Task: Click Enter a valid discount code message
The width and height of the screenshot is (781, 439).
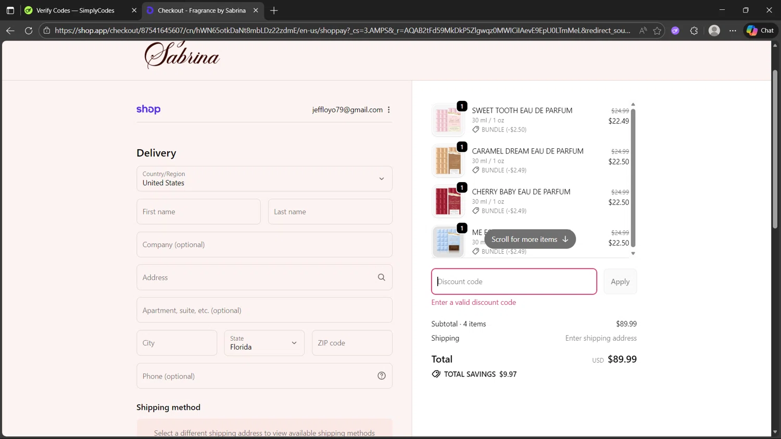Action: (474, 302)
